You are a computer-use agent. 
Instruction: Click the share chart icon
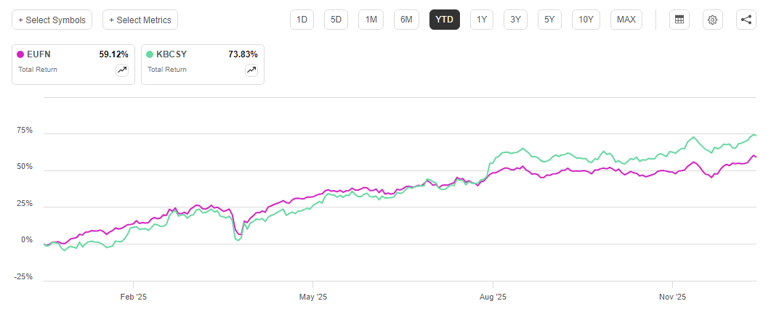[746, 20]
